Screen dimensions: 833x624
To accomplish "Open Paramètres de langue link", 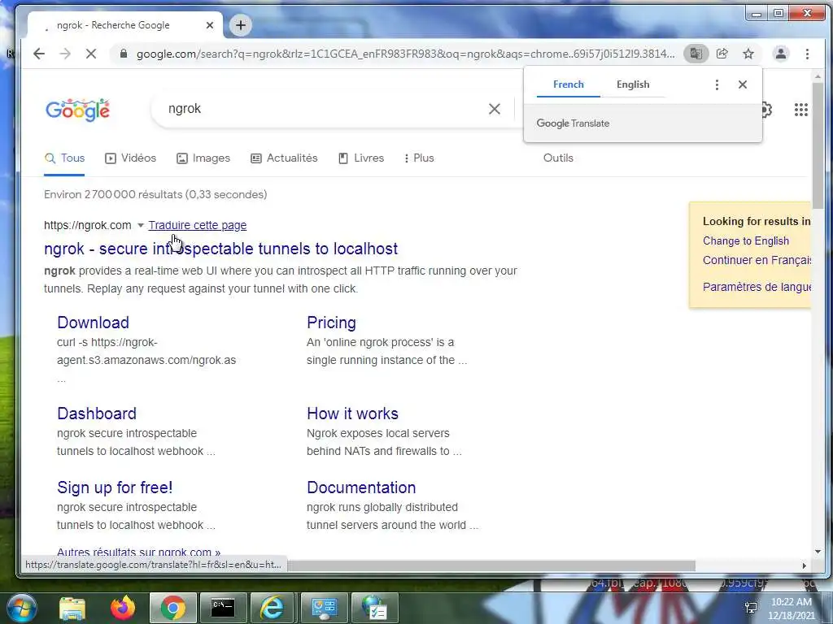I will point(757,287).
